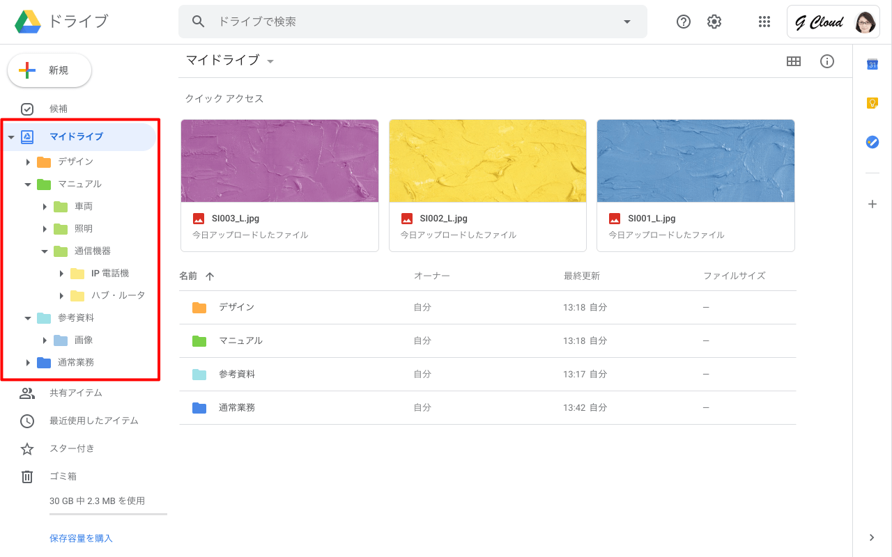Screen dimensions: 892x557
Task: Open SI003_L.jpg purple thumbnail
Action: pyautogui.click(x=279, y=161)
